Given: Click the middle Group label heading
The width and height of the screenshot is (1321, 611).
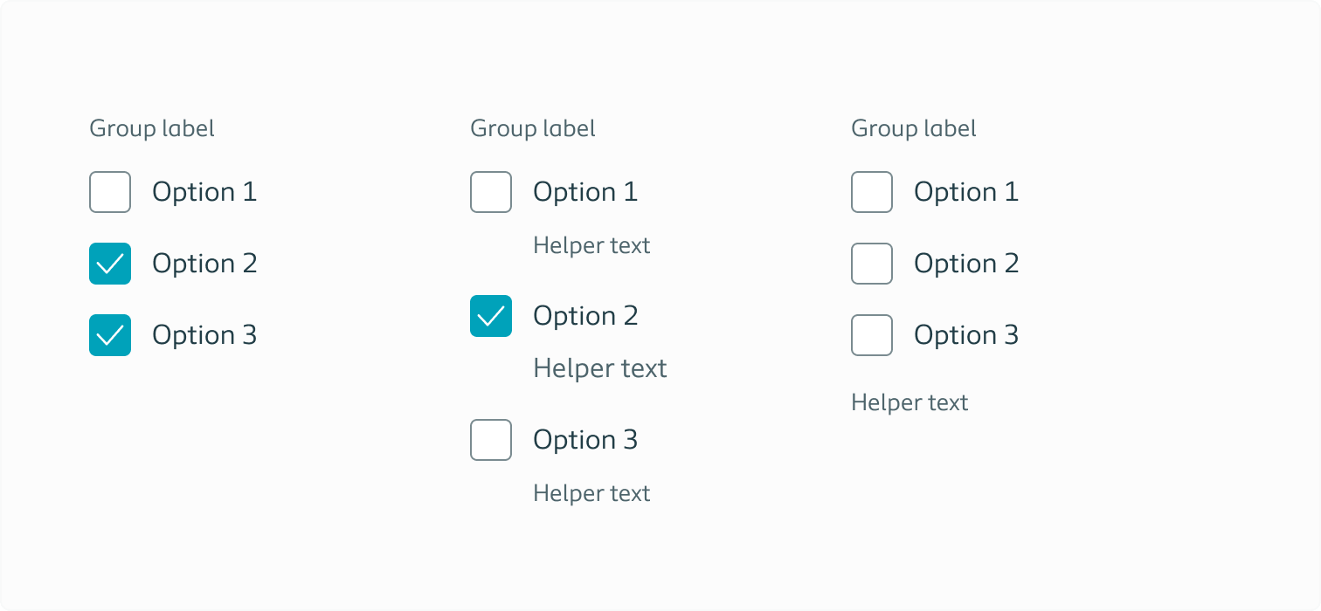Looking at the screenshot, I should tap(532, 127).
